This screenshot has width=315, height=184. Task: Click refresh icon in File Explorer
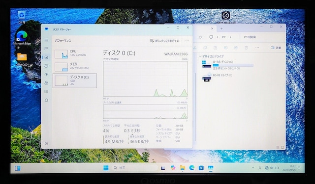pos(200,37)
